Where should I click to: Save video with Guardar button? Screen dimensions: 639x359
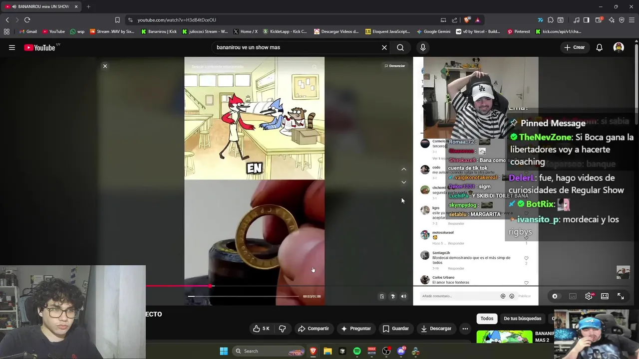[396, 329]
